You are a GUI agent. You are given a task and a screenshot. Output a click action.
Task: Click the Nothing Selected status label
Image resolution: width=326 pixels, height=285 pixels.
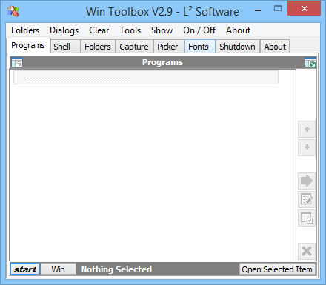click(116, 269)
